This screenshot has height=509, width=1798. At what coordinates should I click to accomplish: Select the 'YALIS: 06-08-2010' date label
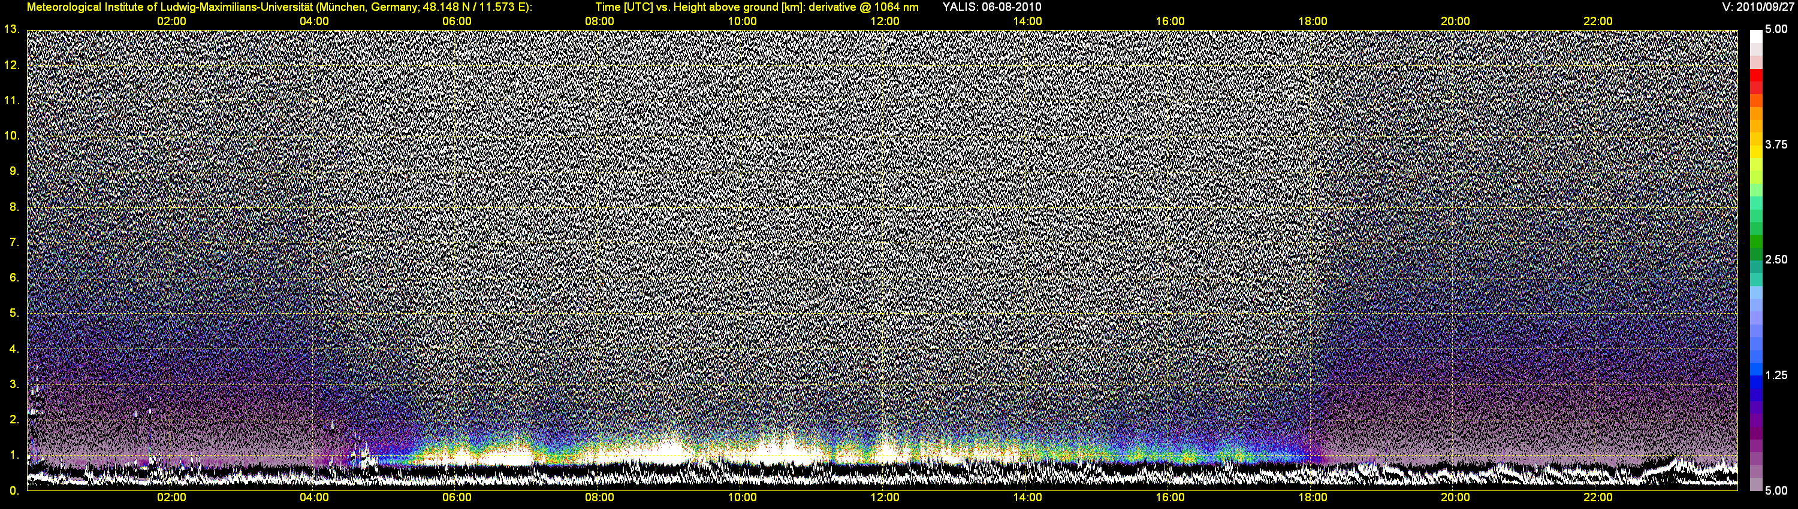pos(992,7)
